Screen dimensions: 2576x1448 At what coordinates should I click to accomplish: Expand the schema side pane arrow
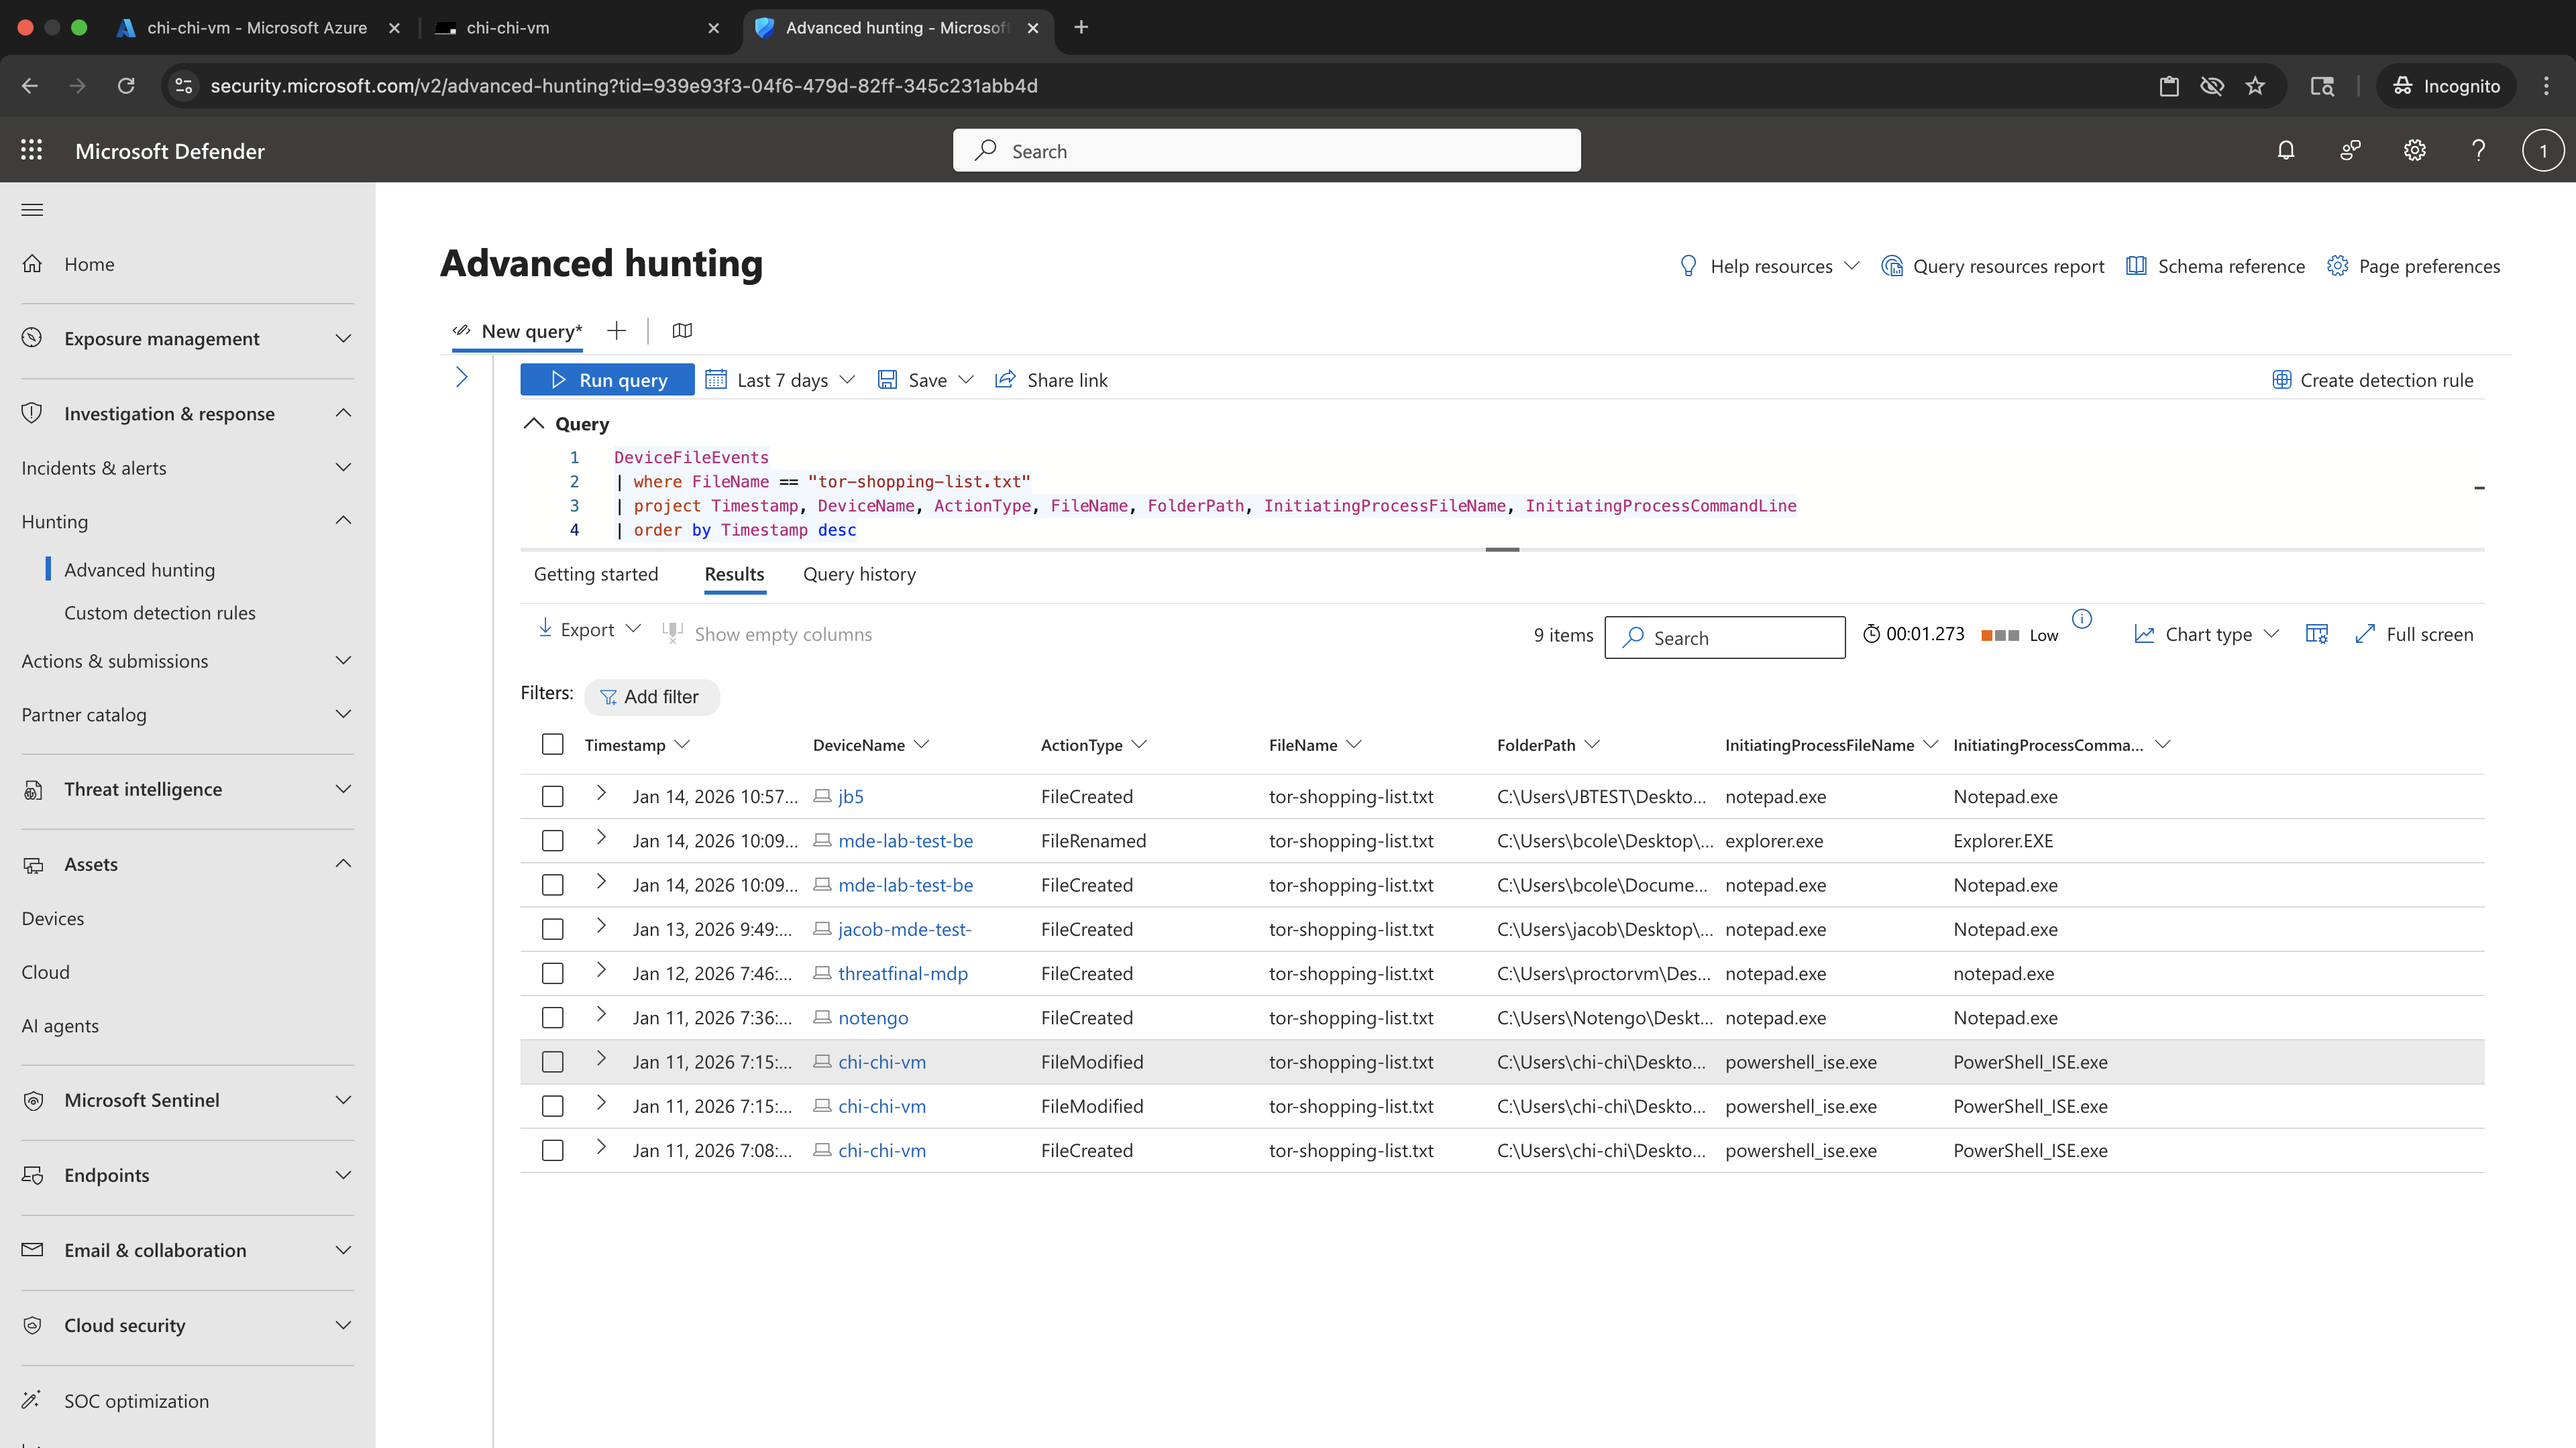tap(462, 377)
